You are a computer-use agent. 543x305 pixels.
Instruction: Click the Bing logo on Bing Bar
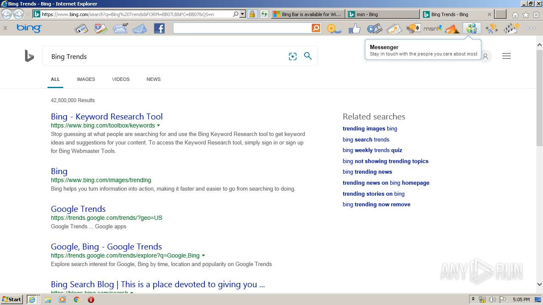(x=29, y=28)
